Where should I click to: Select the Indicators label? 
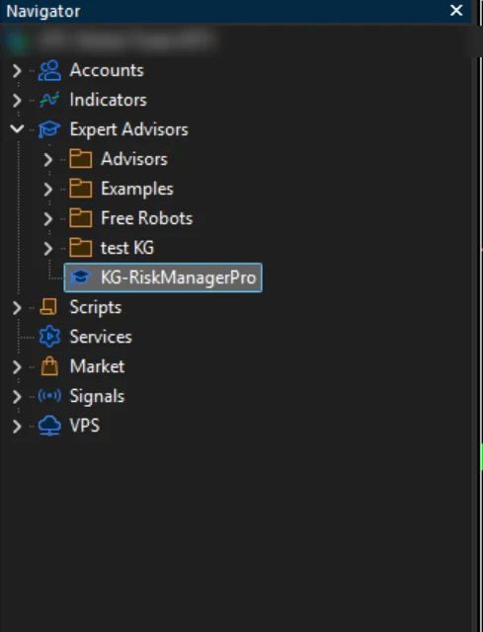[109, 100]
